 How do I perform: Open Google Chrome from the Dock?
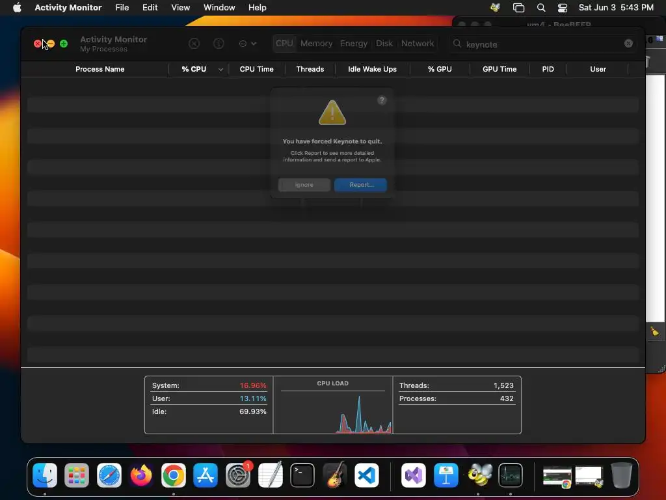173,475
